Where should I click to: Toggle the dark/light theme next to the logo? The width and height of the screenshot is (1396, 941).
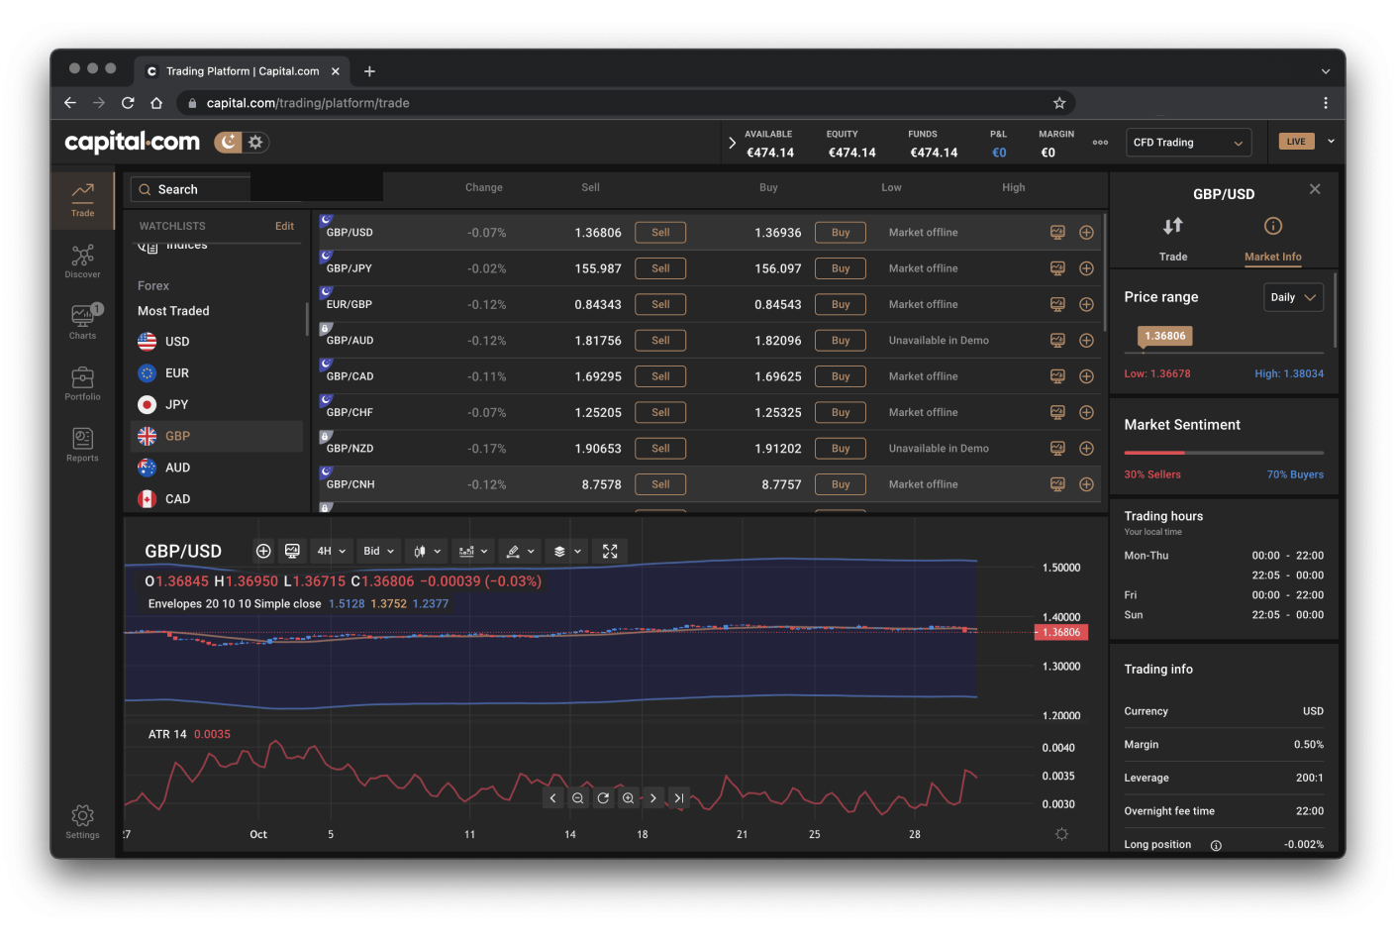click(x=241, y=142)
